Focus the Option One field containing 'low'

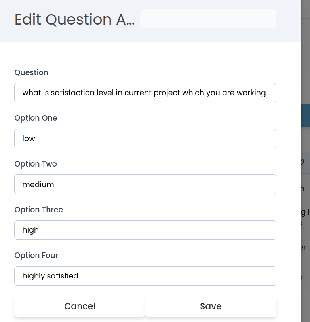coord(145,139)
